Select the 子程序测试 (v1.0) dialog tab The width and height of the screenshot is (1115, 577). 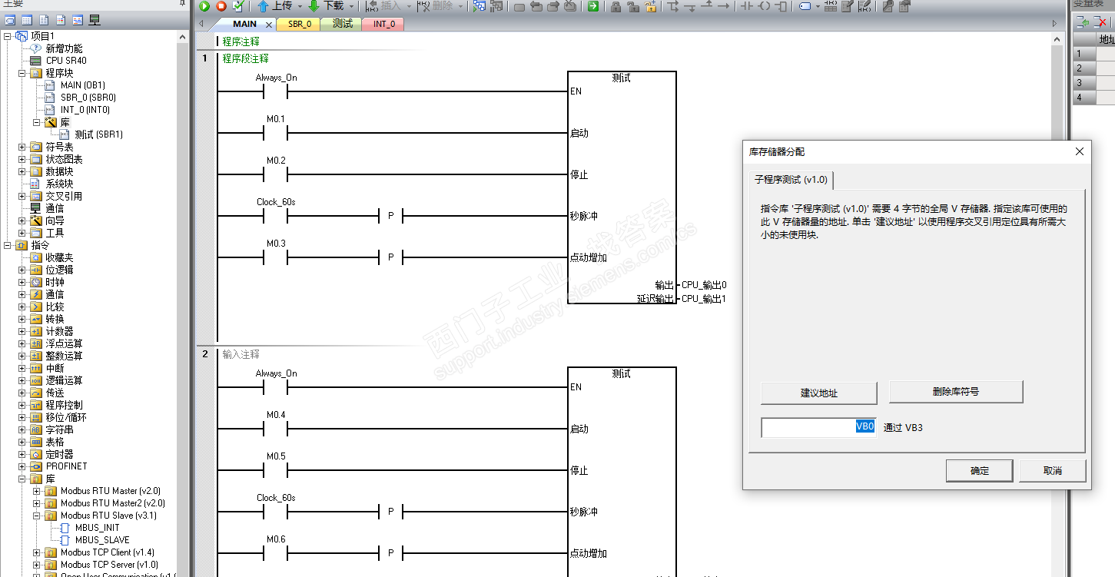coord(791,180)
